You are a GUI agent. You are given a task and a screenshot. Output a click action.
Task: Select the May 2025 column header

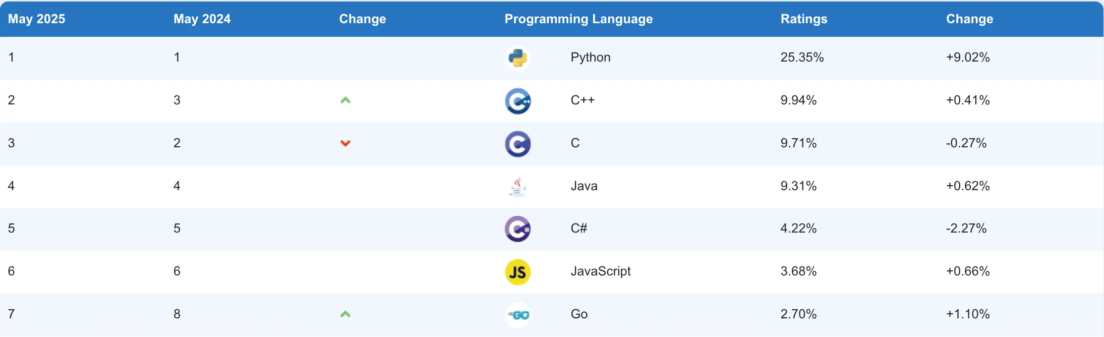pos(36,19)
